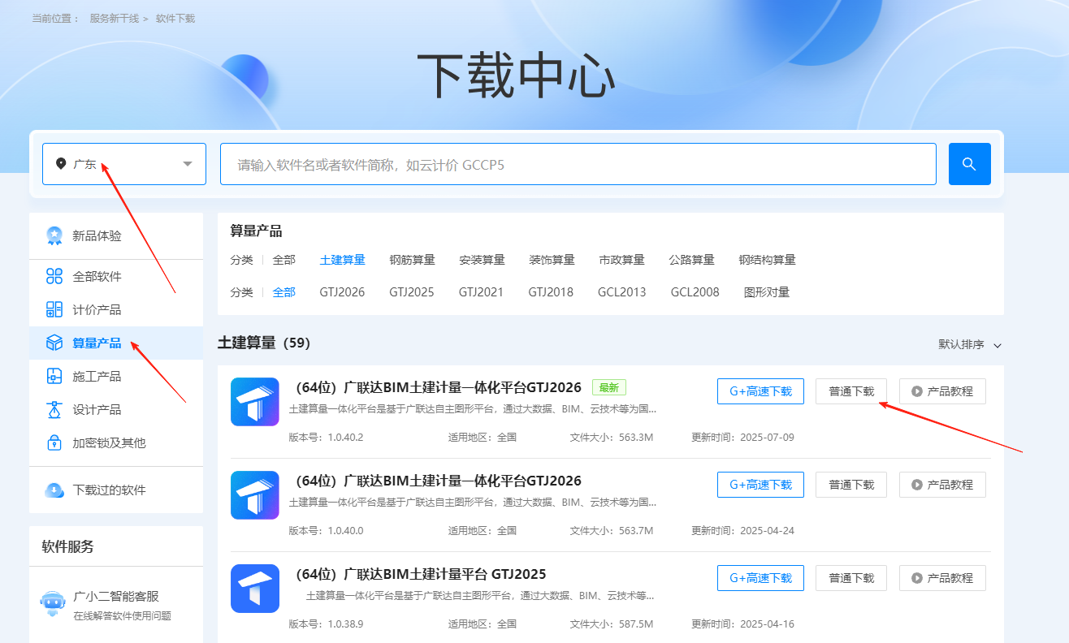This screenshot has height=643, width=1069.
Task: Click the 设计产品 sidebar icon
Action: [x=54, y=410]
